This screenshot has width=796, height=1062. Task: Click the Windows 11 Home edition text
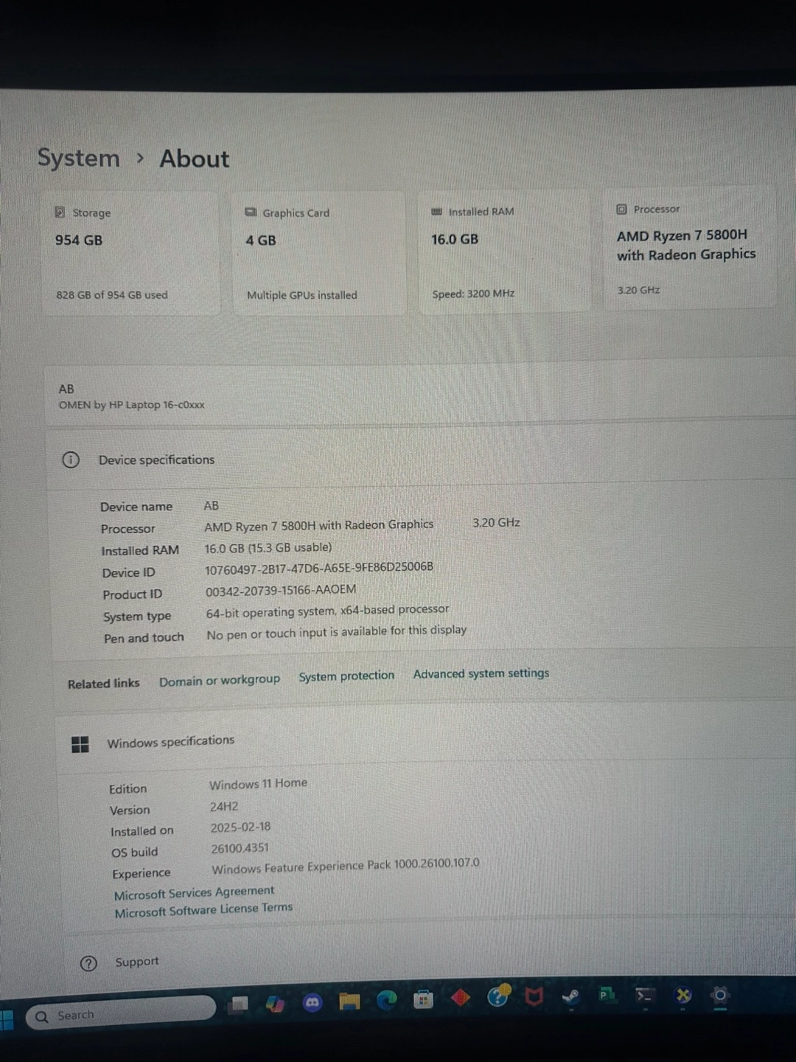258,784
